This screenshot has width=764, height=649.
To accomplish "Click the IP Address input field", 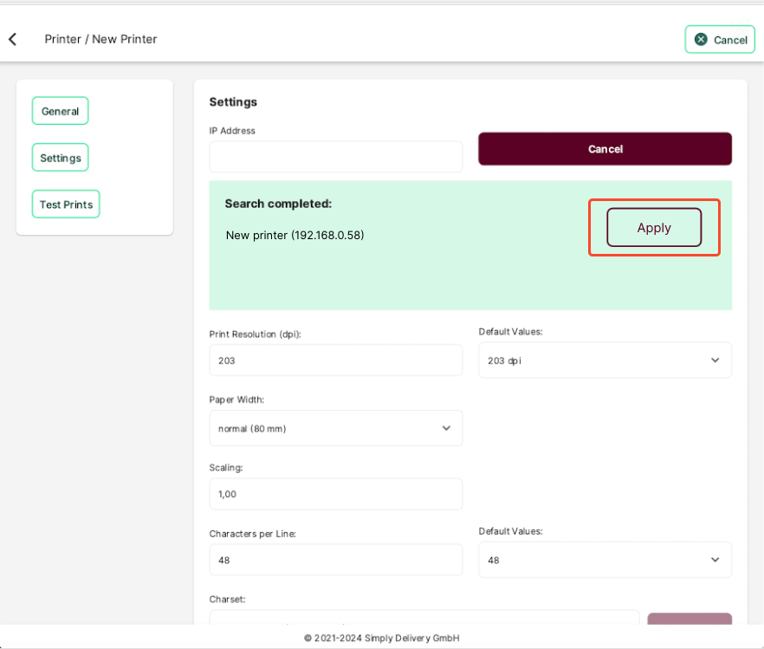I will coord(336,157).
